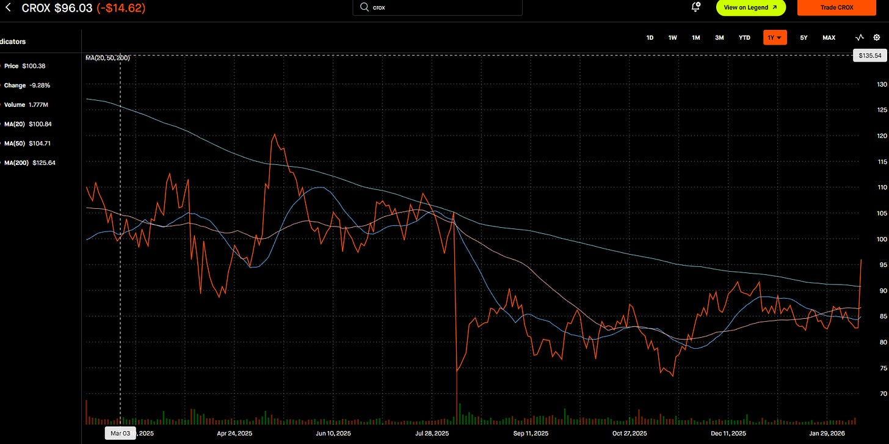889x444 pixels.
Task: Select the 5Y timeframe
Action: click(804, 38)
